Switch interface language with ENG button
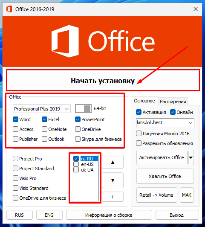 pos(49,215)
